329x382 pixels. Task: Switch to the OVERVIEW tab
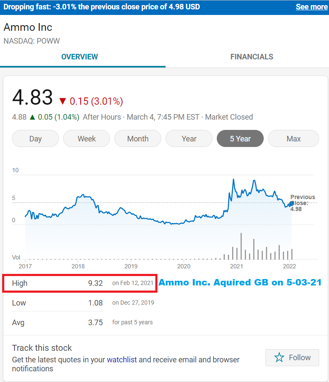point(79,57)
